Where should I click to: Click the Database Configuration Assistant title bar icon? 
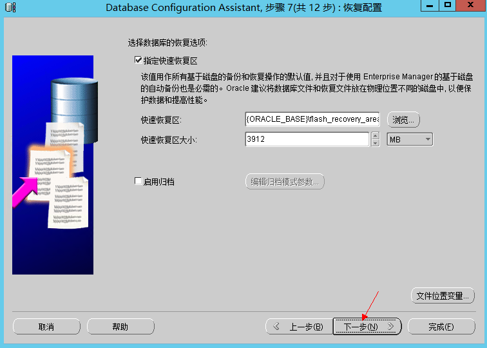(x=10, y=8)
